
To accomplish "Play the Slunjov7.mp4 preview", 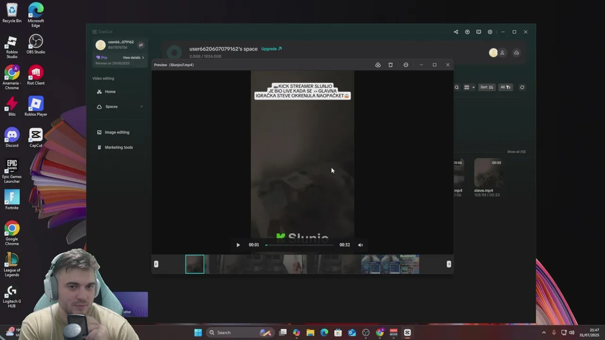I will [x=238, y=245].
